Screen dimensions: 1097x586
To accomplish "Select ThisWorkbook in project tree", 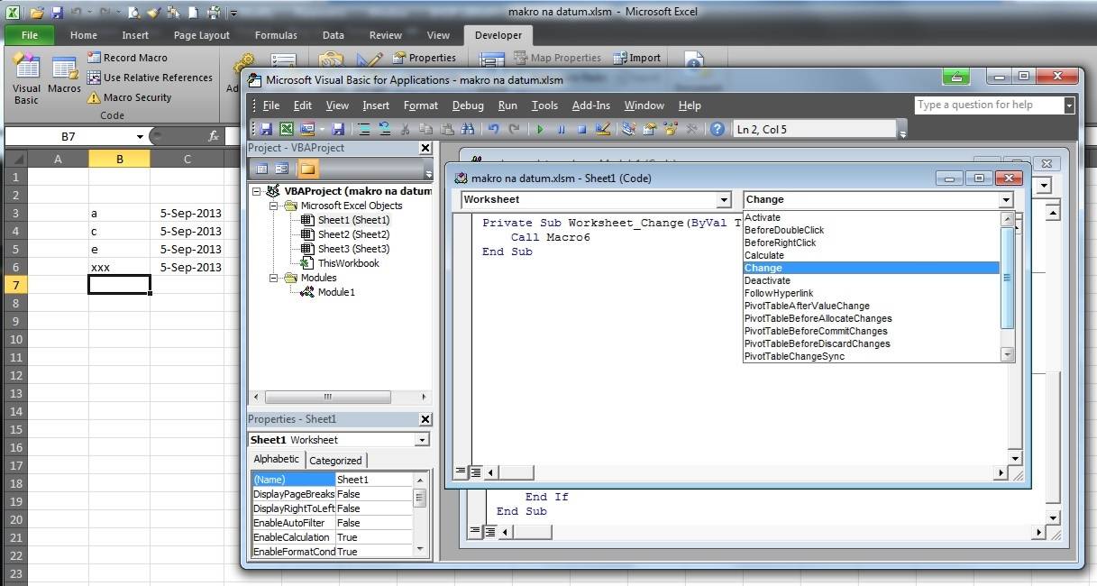I will pos(348,263).
